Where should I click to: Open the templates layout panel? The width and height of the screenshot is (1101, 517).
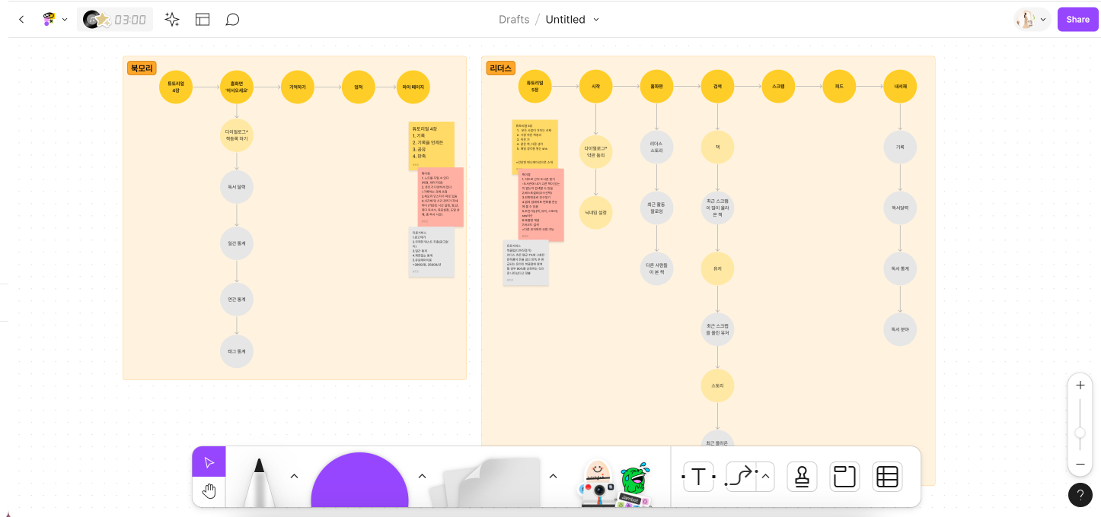pyautogui.click(x=203, y=20)
